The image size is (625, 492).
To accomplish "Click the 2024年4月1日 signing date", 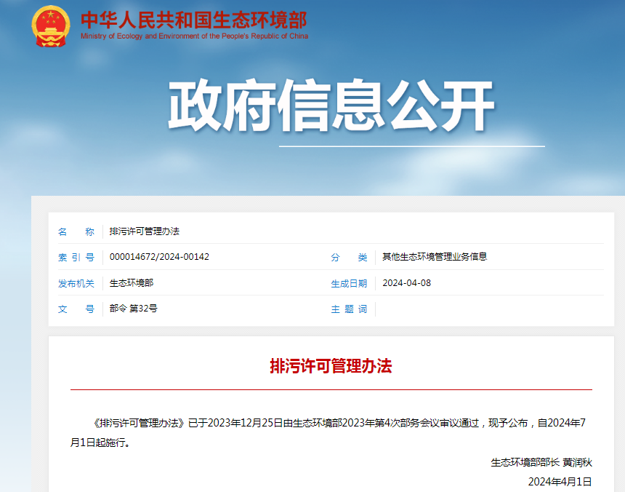I will click(560, 481).
